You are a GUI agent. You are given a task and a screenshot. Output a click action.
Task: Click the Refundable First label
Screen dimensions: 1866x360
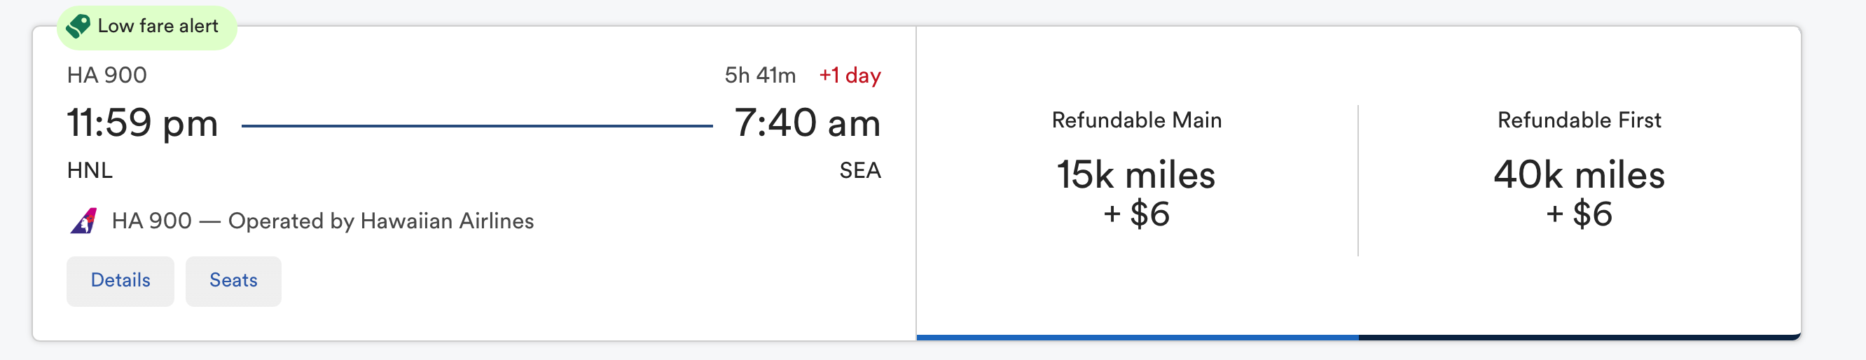[x=1579, y=120]
